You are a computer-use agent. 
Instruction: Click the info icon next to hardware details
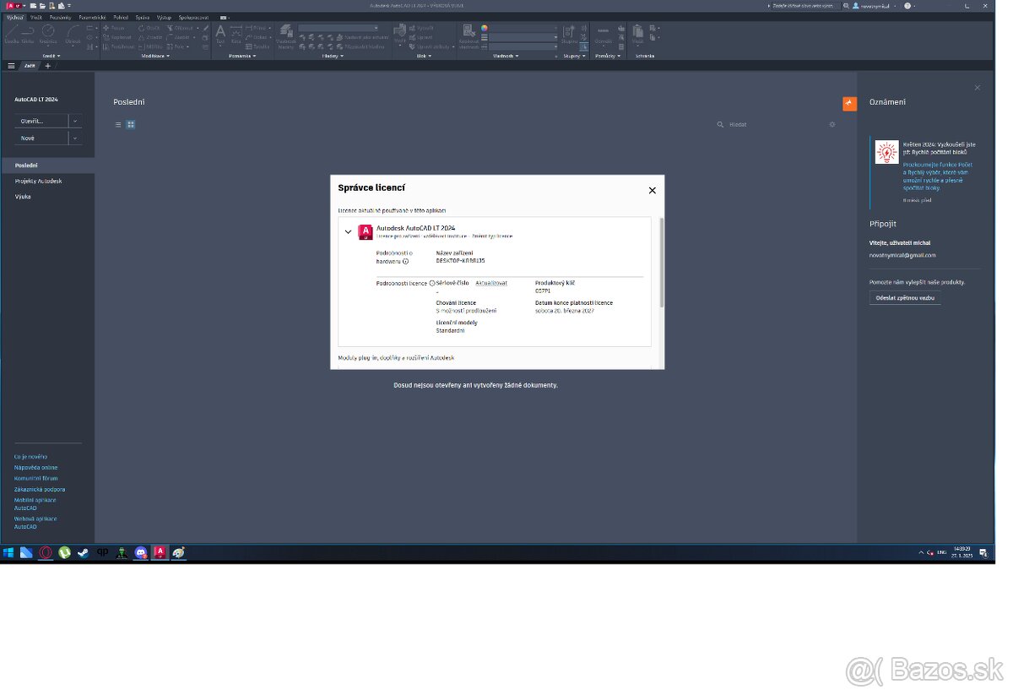pos(405,262)
